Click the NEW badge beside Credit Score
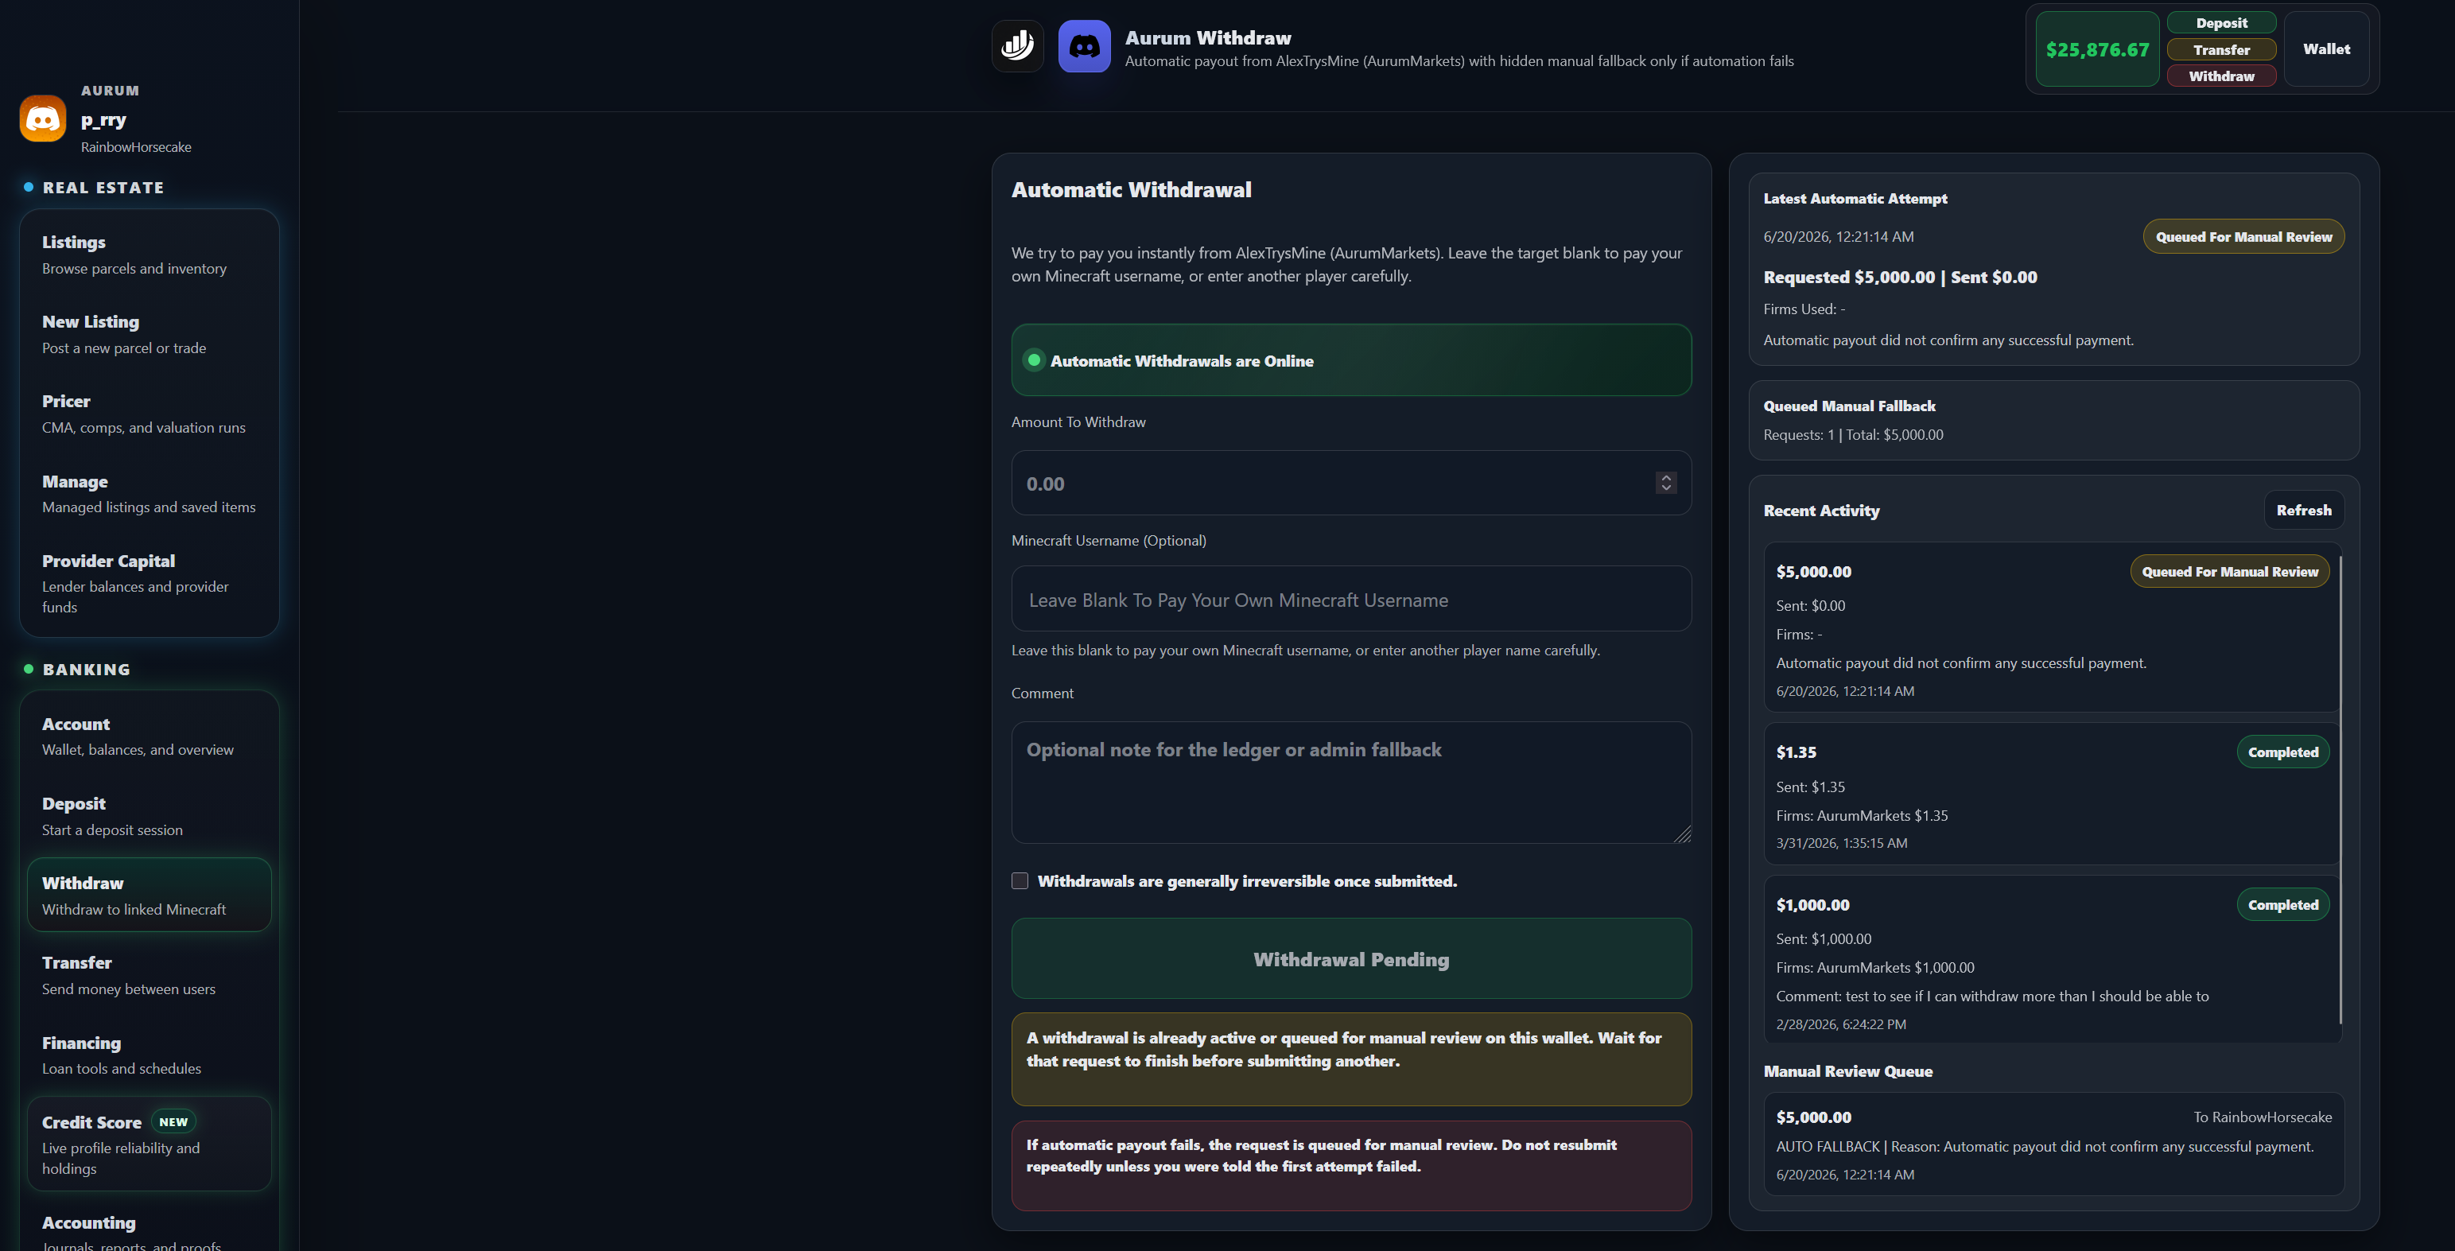 173,1121
